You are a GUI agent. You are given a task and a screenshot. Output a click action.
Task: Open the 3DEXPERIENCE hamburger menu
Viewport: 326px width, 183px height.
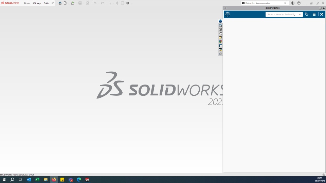tap(314, 14)
